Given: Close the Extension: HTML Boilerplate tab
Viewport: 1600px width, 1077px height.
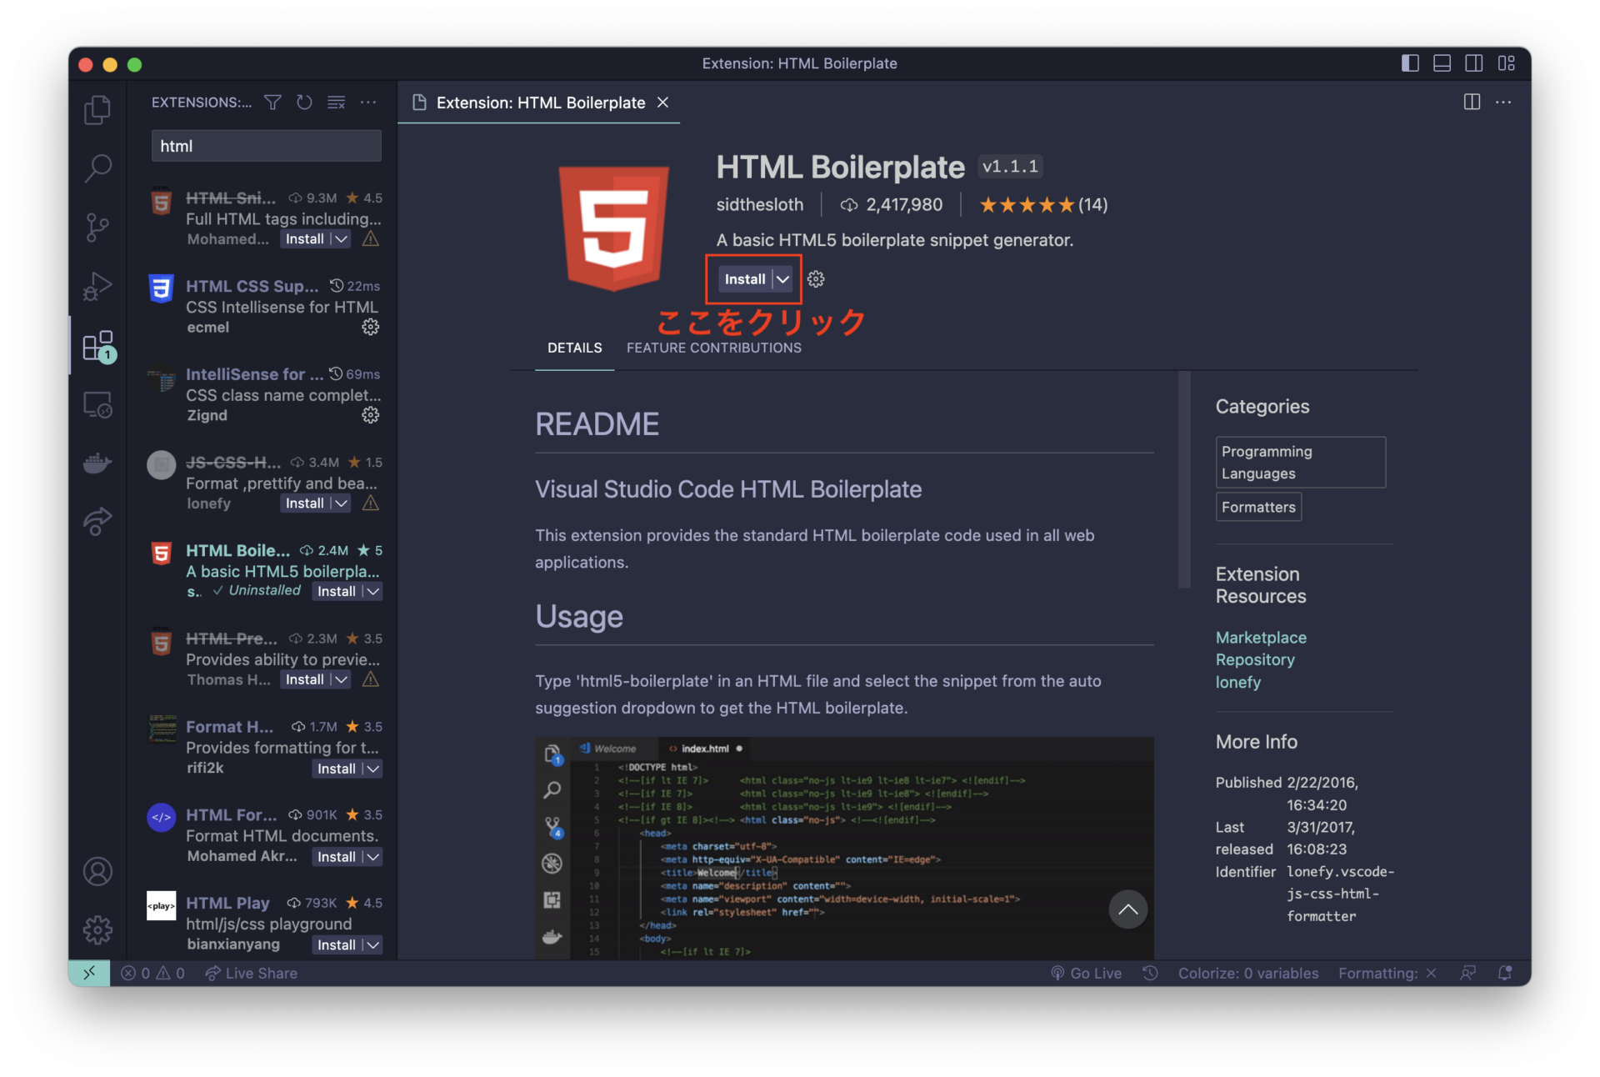Looking at the screenshot, I should pos(663,103).
